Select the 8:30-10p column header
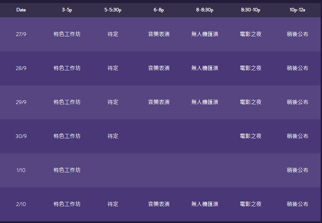The height and width of the screenshot is (223, 322). coord(250,10)
